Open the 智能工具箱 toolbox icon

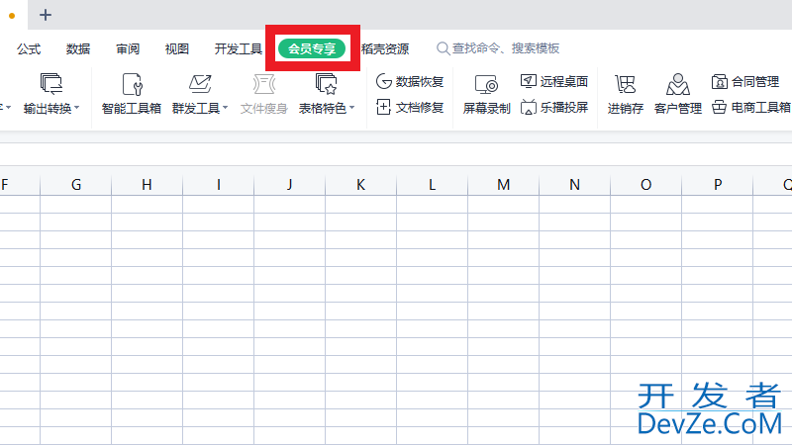point(132,84)
